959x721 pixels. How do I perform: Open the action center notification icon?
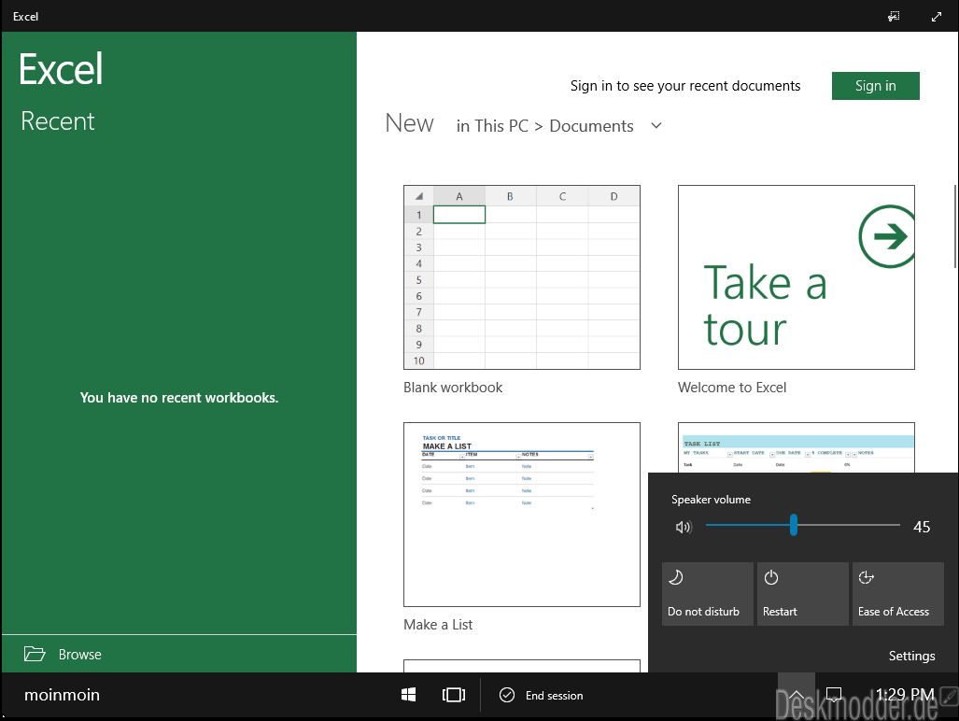click(835, 695)
